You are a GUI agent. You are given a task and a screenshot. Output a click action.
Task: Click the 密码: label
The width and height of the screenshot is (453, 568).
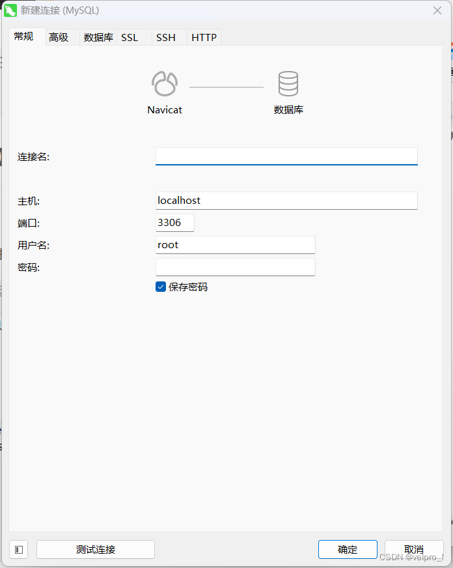[x=29, y=267]
